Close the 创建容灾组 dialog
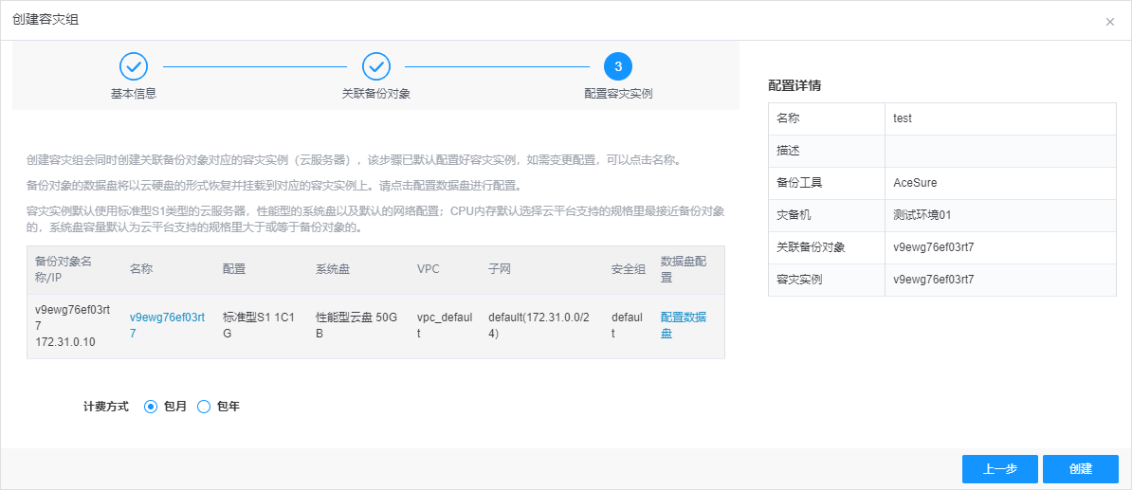This screenshot has width=1132, height=490. [x=1109, y=22]
